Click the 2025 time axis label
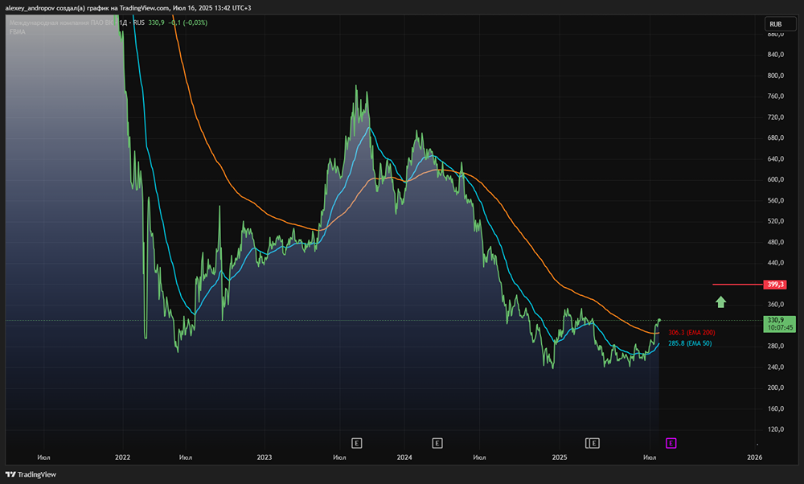The width and height of the screenshot is (804, 484). [560, 457]
